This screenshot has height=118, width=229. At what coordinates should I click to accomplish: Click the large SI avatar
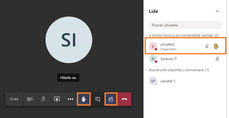[69, 40]
